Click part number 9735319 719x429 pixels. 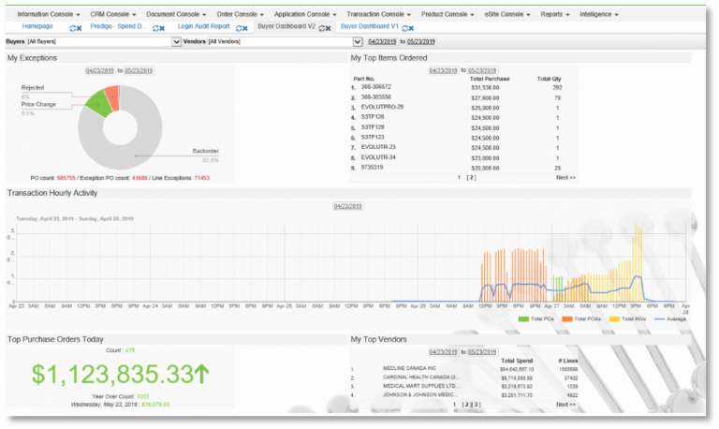tap(372, 168)
